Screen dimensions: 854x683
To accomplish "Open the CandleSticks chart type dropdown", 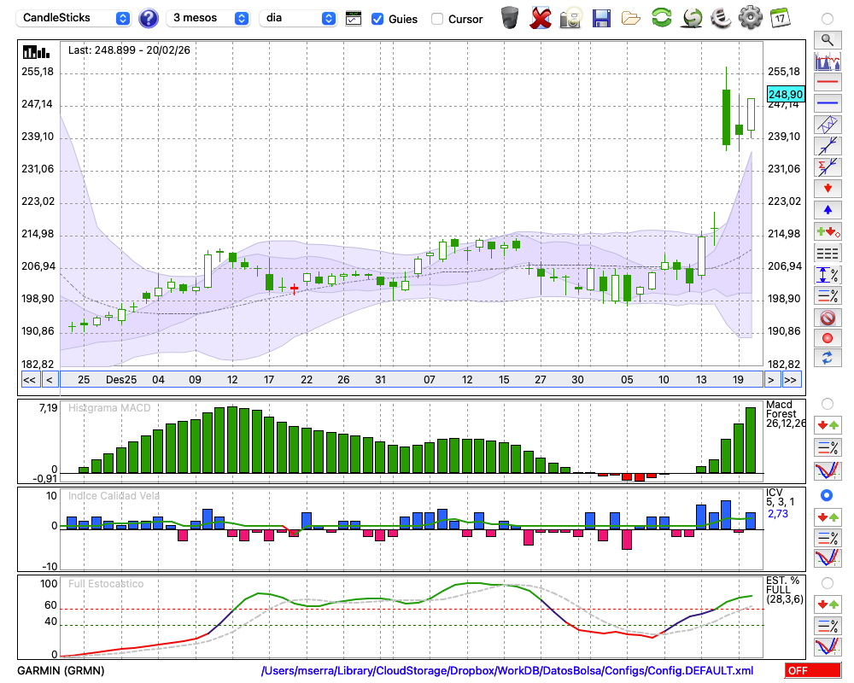I will pos(75,18).
